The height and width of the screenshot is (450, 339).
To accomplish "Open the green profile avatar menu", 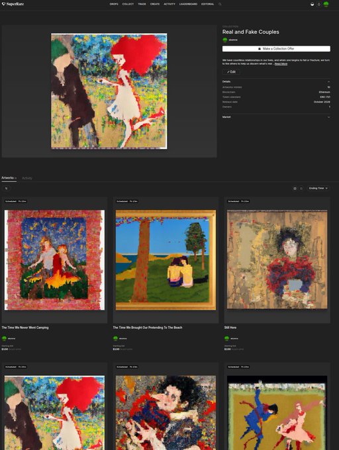I will point(326,4).
